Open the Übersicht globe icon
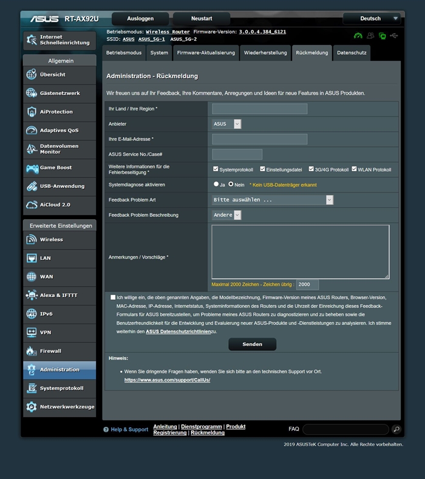Screen dimensions: 425x479 click(32, 74)
